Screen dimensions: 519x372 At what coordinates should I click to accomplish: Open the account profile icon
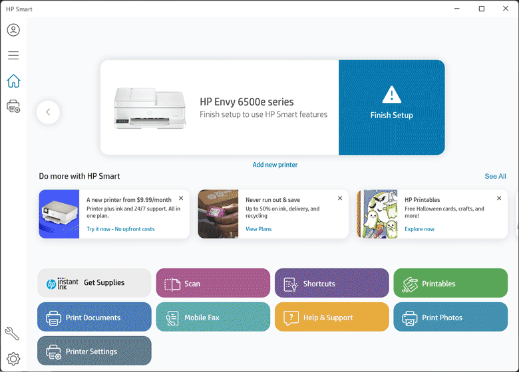[x=13, y=30]
